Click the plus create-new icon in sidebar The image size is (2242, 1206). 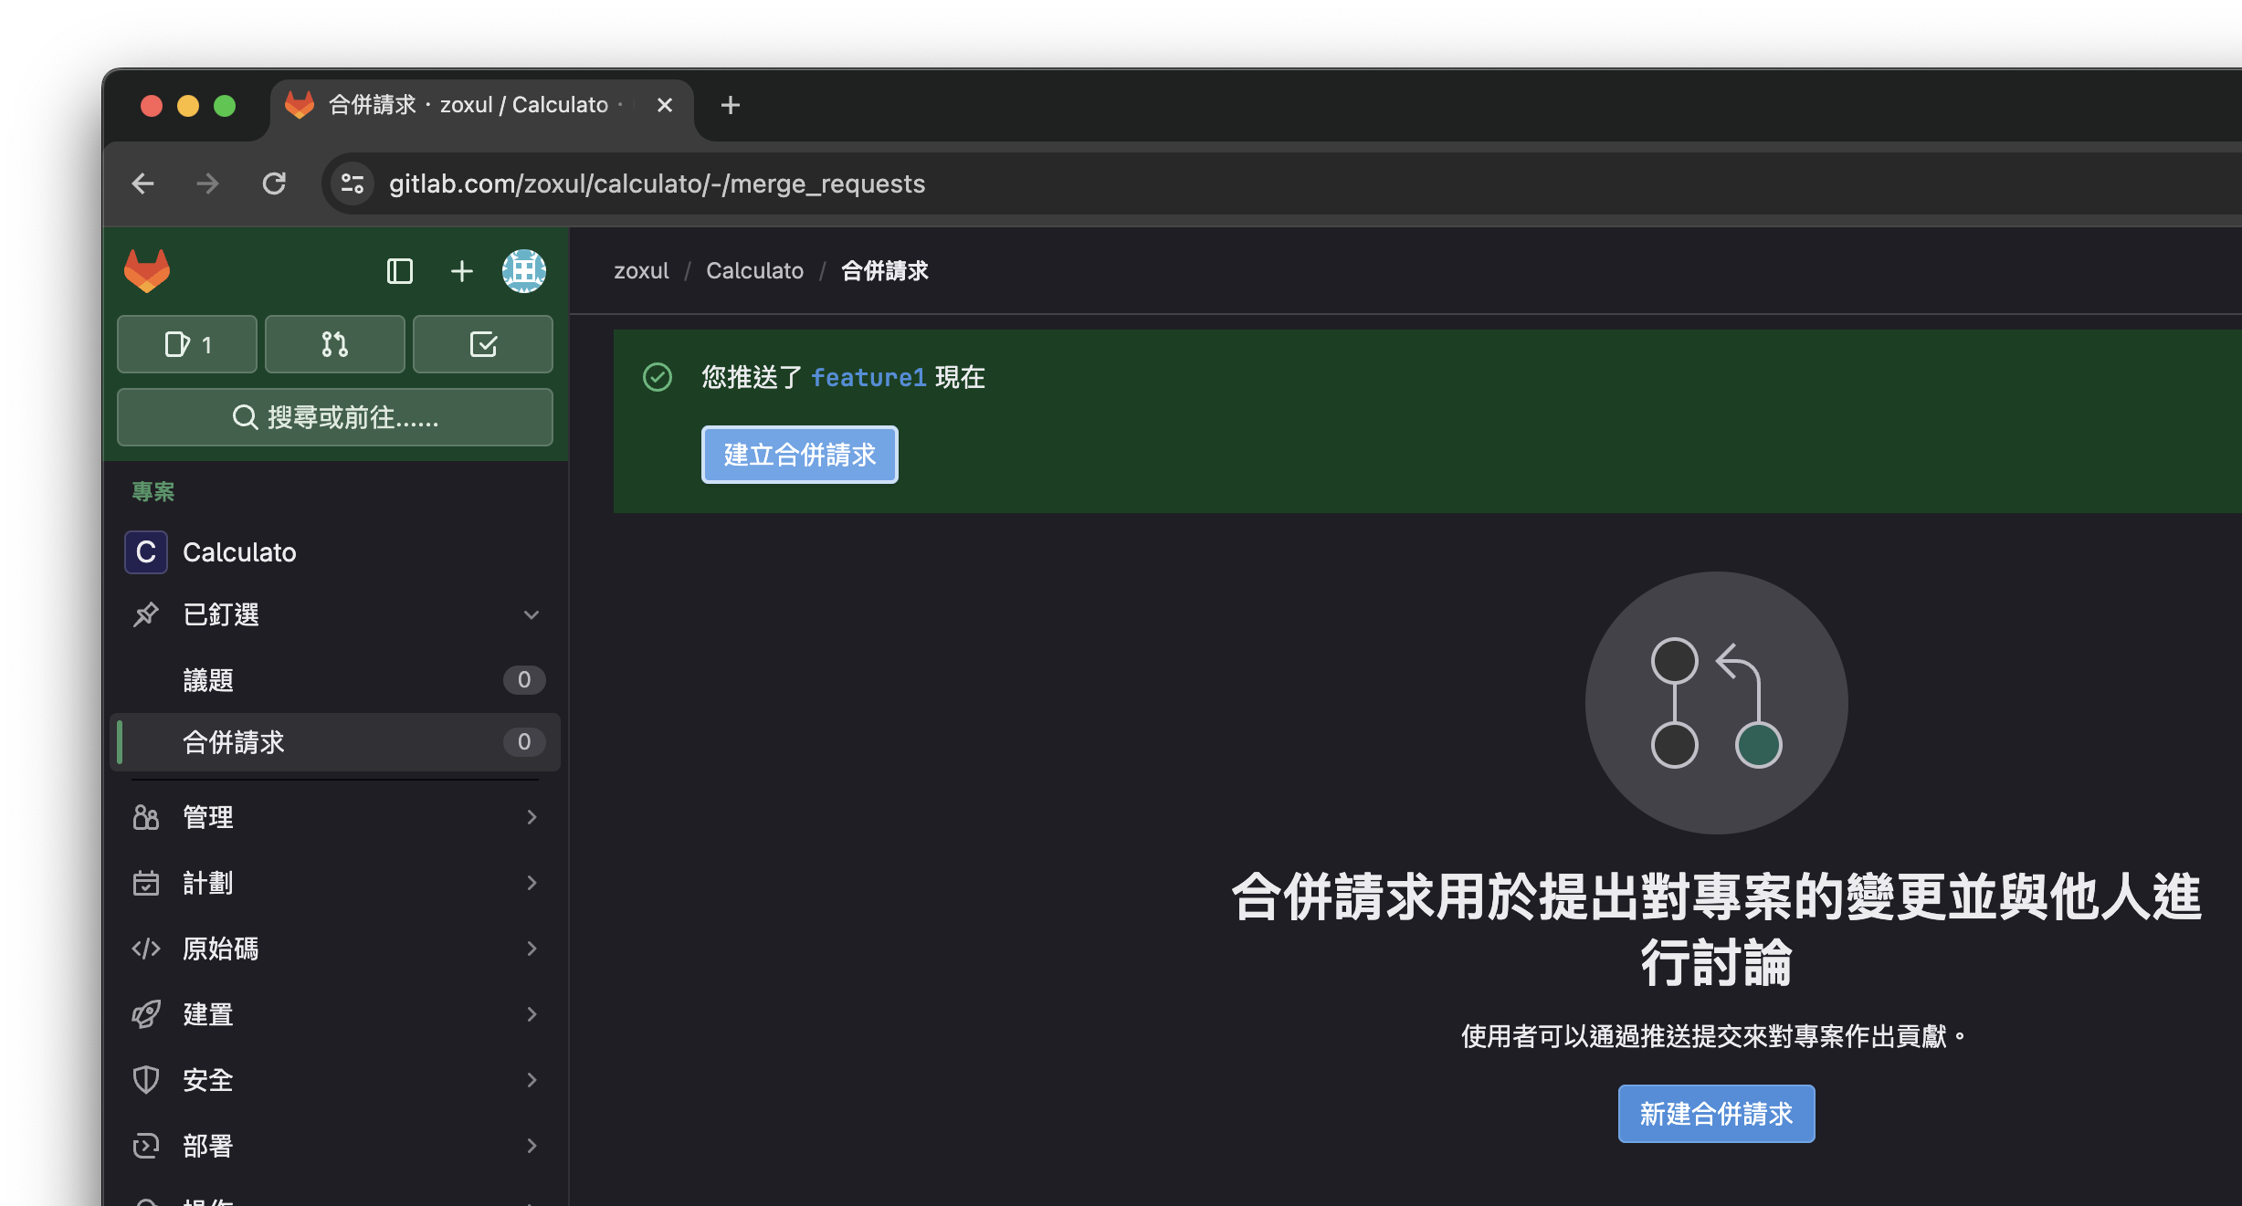tap(462, 271)
